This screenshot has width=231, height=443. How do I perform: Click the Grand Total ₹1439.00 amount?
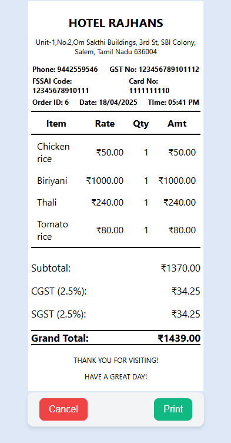tap(179, 338)
